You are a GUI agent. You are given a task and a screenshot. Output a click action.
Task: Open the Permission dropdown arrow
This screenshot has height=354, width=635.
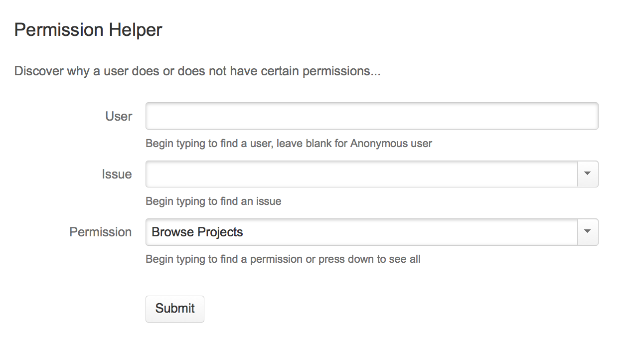click(587, 232)
